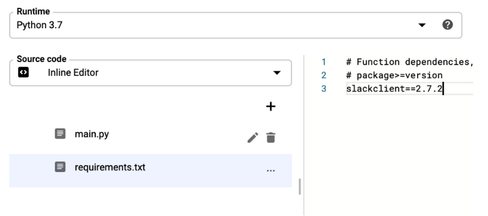Expand the Source code dropdown arrow

277,73
